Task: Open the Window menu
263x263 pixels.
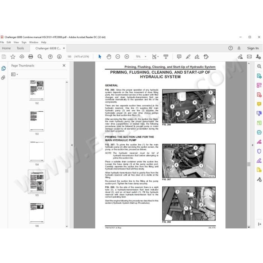Action: pyautogui.click(x=34, y=42)
